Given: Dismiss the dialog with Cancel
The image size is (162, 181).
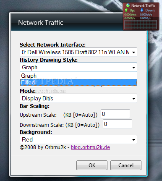Looking at the screenshot, I should (x=126, y=165).
